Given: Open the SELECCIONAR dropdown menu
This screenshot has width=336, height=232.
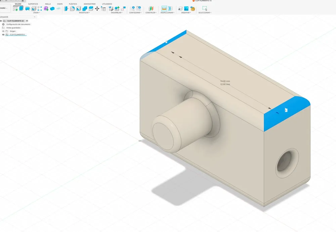Looking at the screenshot, I should point(205,13).
